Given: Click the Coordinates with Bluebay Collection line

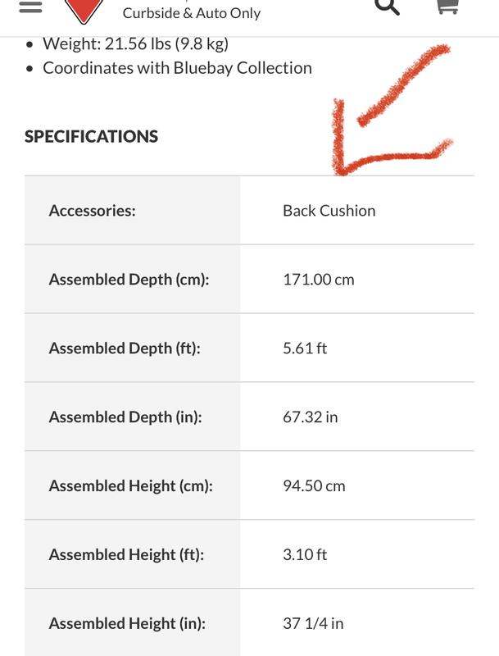Looking at the screenshot, I should click(x=177, y=67).
